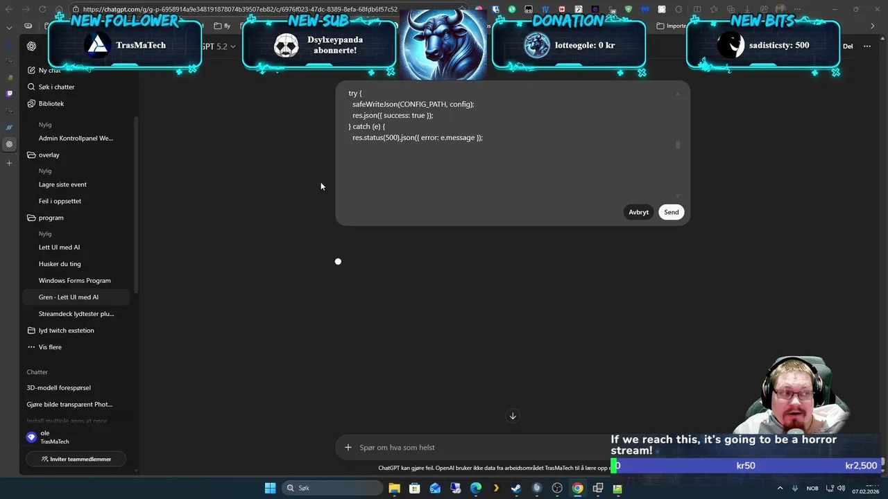Open the Importe... bookmarks folder
Image resolution: width=888 pixels, height=499 pixels.
pos(672,26)
